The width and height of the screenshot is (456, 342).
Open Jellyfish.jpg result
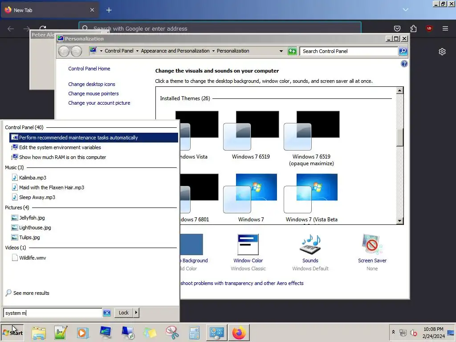[94, 218]
